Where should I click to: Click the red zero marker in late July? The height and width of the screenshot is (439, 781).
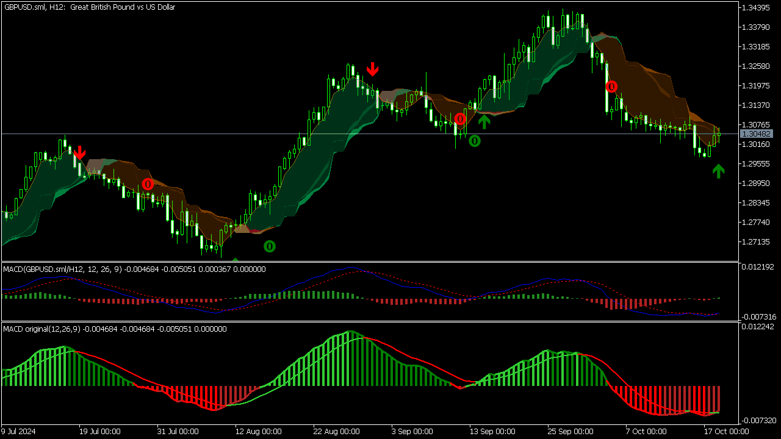tap(148, 184)
